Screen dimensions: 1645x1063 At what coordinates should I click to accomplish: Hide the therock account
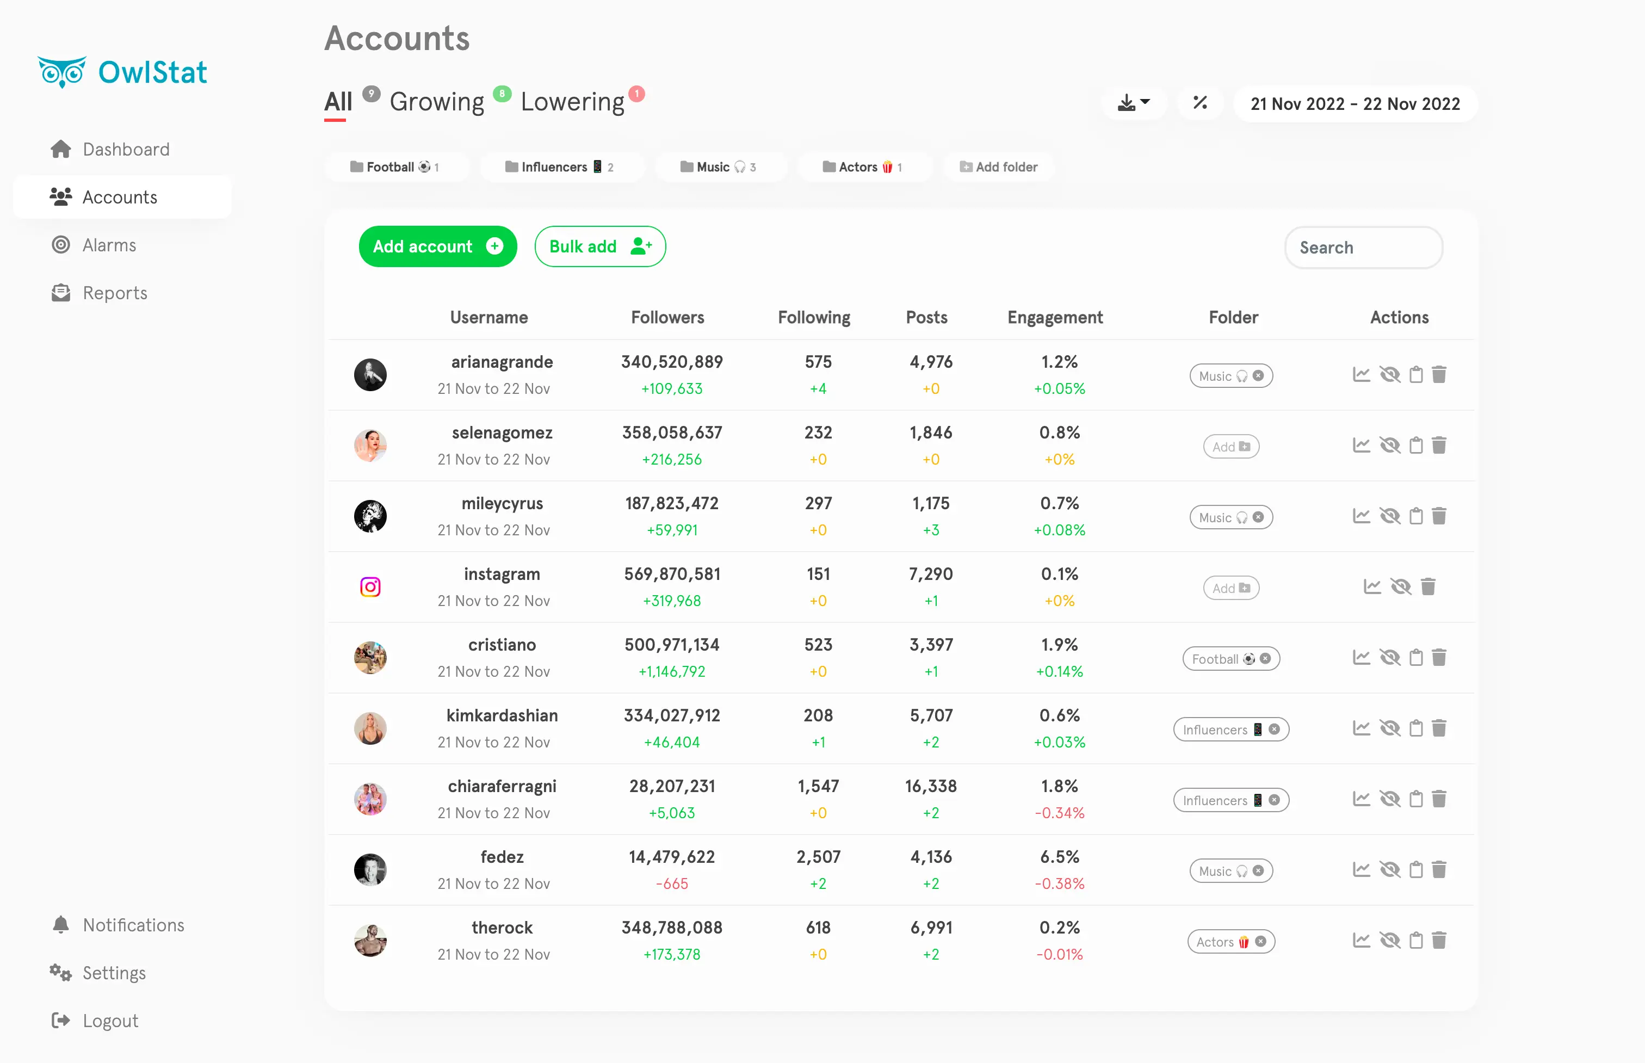1390,941
